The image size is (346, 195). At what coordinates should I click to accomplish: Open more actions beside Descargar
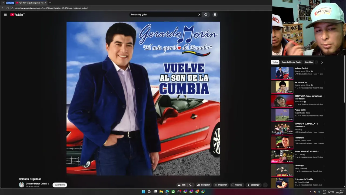click(x=265, y=185)
